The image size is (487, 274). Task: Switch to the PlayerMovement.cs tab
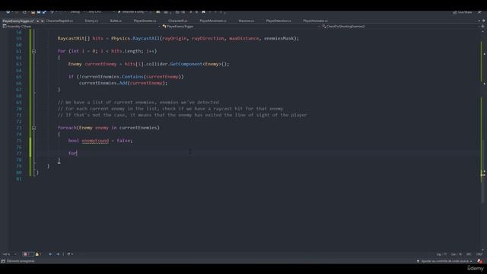(213, 21)
